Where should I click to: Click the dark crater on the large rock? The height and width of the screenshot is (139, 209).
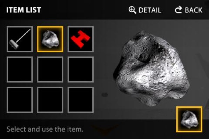coord(143,57)
